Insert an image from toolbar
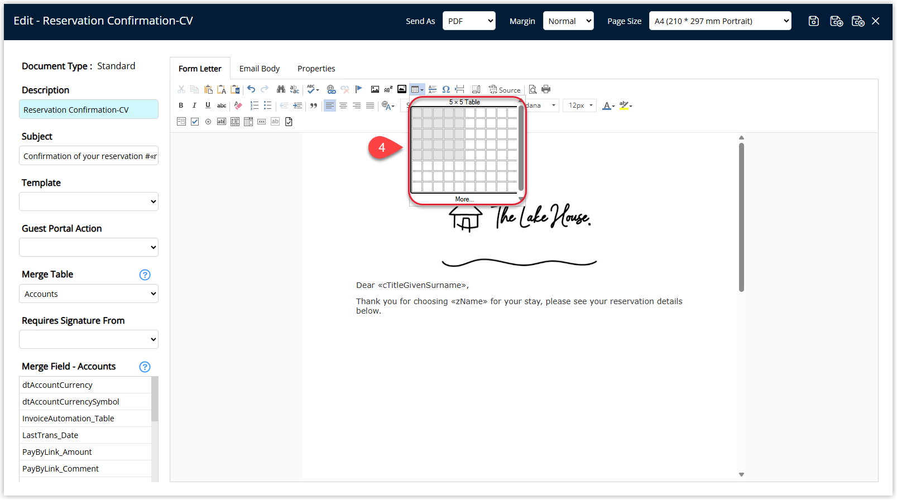Image resolution: width=897 pixels, height=500 pixels. pyautogui.click(x=375, y=89)
